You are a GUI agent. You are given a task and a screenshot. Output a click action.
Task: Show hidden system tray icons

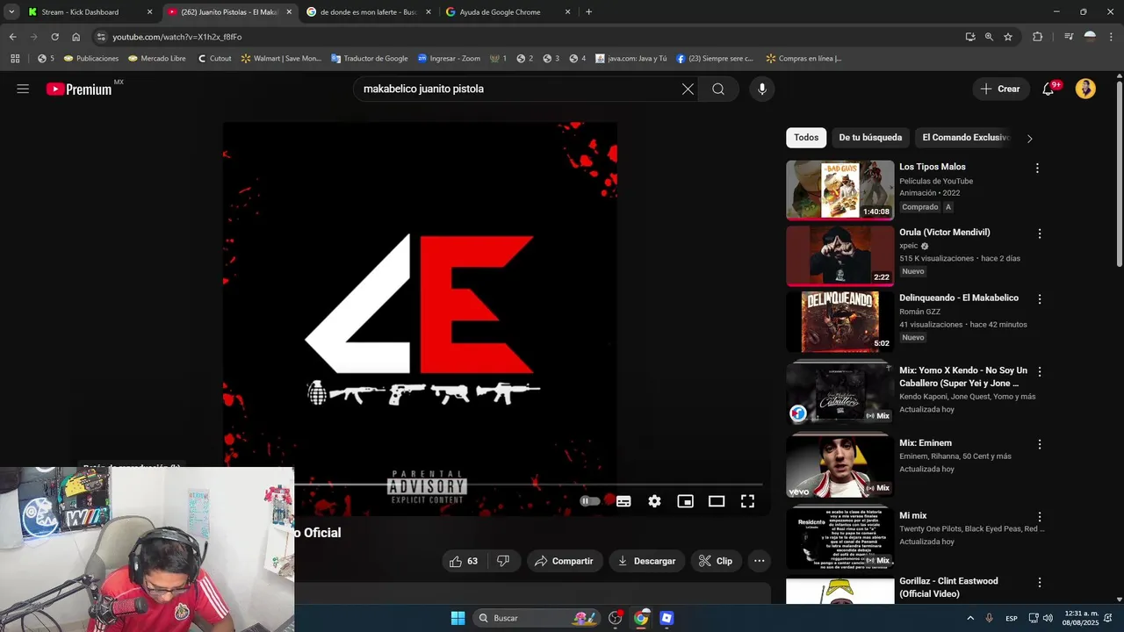(x=970, y=618)
